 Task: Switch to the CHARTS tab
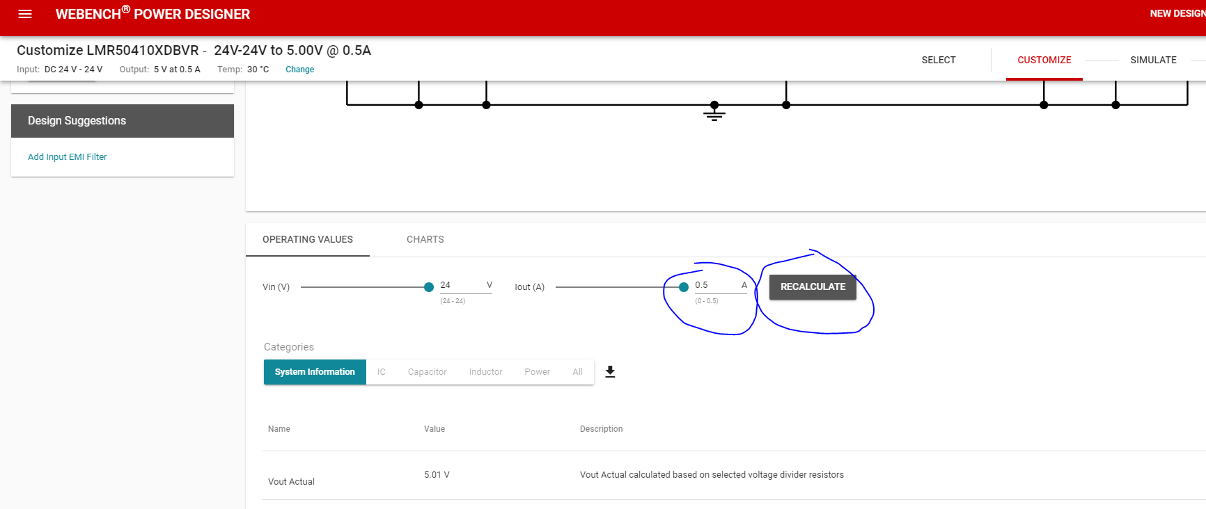point(425,239)
